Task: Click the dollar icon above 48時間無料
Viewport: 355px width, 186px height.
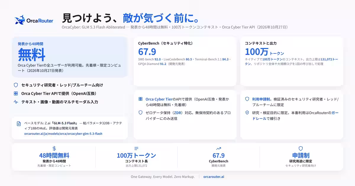Action: tap(54, 149)
